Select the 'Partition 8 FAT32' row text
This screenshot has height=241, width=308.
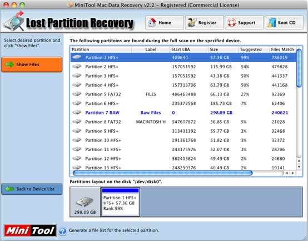(x=103, y=122)
